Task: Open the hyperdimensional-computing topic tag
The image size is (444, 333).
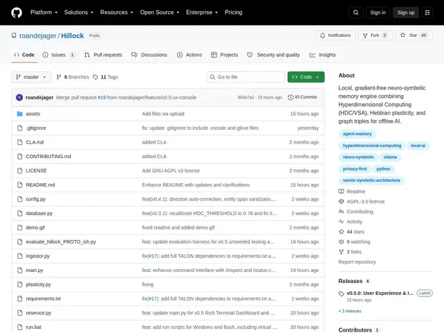Action: pyautogui.click(x=372, y=146)
